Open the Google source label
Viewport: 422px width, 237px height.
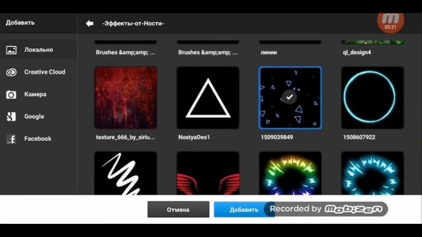34,117
